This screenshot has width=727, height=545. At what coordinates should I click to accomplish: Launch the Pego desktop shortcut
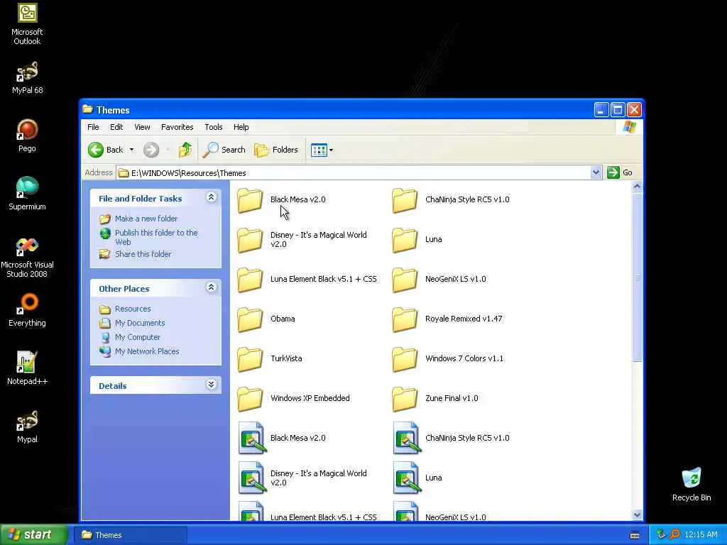tap(27, 136)
